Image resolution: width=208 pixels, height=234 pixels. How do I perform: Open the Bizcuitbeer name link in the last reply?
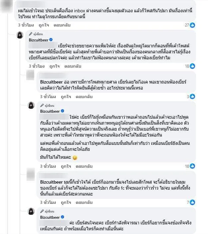50,215
